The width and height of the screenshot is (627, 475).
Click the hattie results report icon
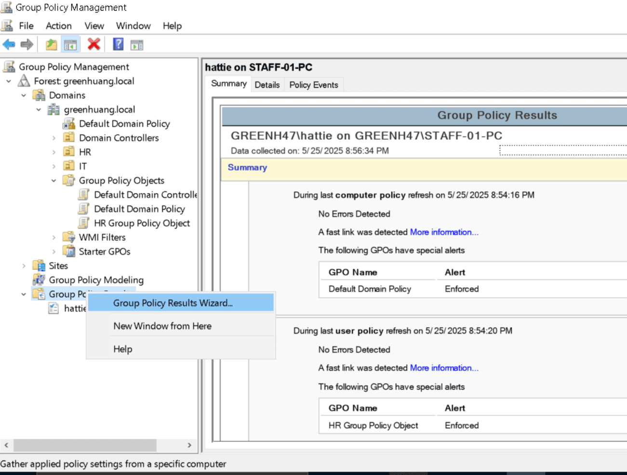coord(54,308)
